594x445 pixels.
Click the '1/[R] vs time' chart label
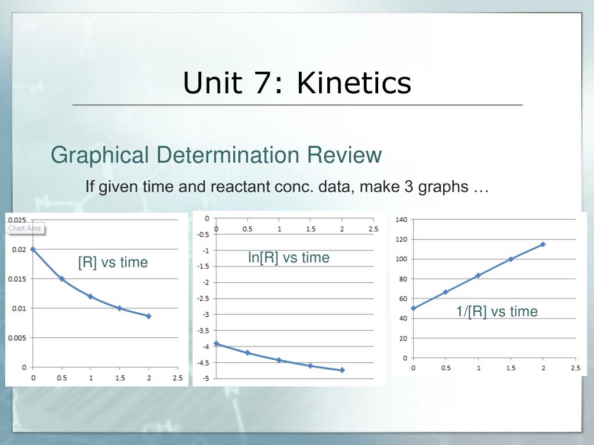(497, 311)
